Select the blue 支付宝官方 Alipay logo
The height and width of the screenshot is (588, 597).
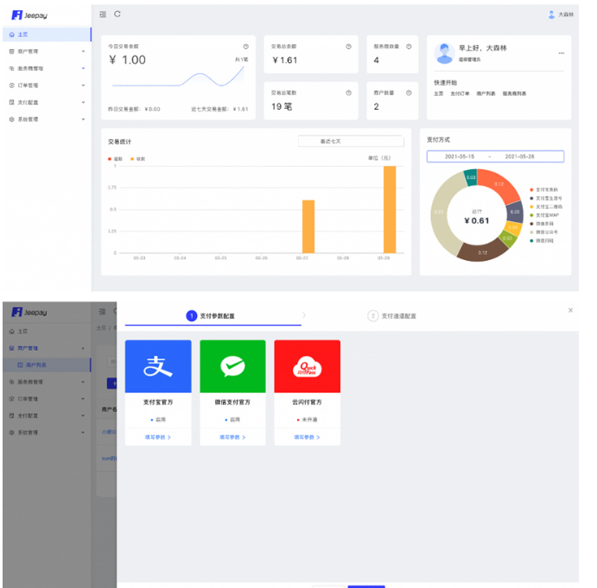(157, 367)
